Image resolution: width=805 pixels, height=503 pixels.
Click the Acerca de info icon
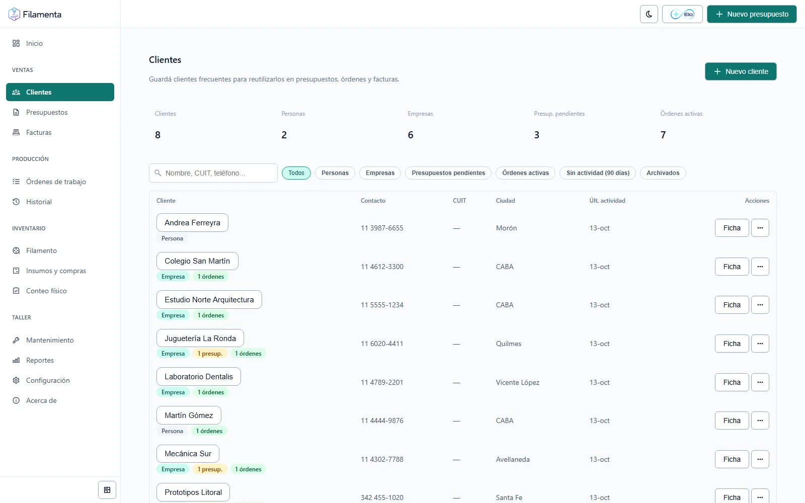pyautogui.click(x=16, y=400)
